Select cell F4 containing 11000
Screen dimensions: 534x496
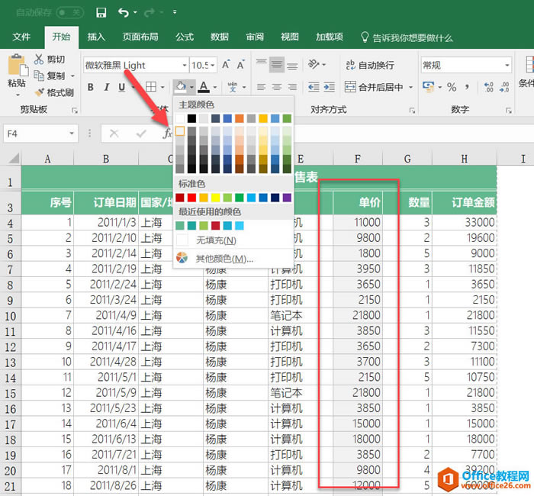pos(358,222)
